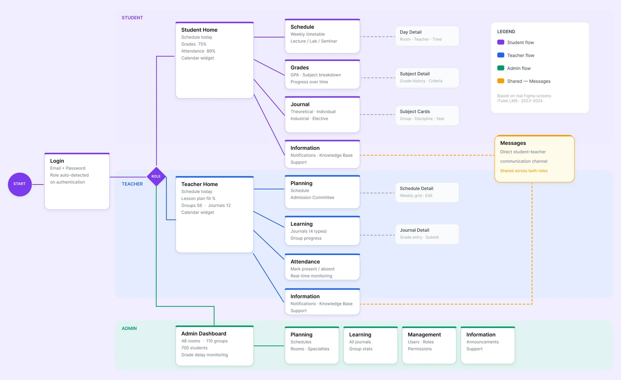Select 'Announcements' text in admin Information

tap(482, 342)
